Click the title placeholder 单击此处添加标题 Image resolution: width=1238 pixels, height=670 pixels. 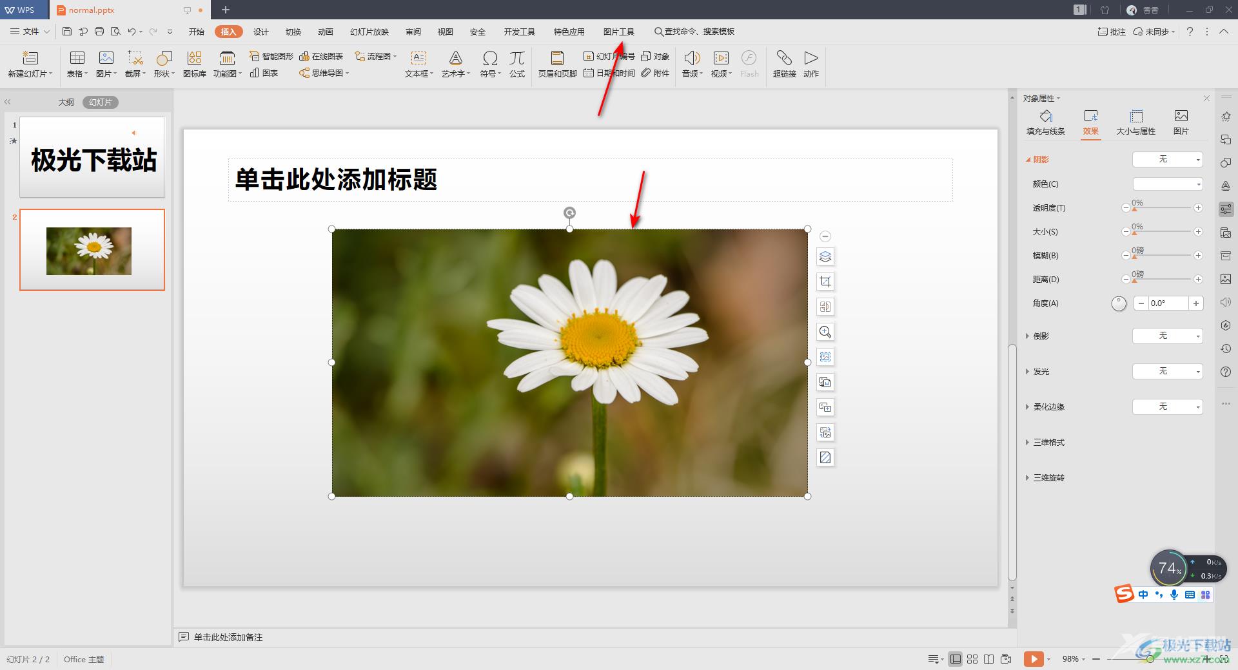(590, 180)
